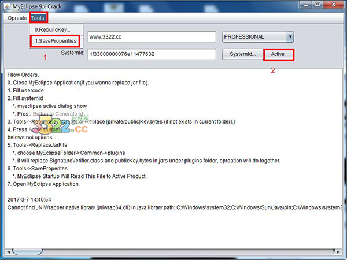Click the SystemId... button

(242, 54)
